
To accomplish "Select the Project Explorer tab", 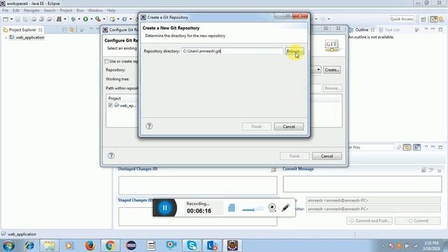I will click(x=22, y=29).
